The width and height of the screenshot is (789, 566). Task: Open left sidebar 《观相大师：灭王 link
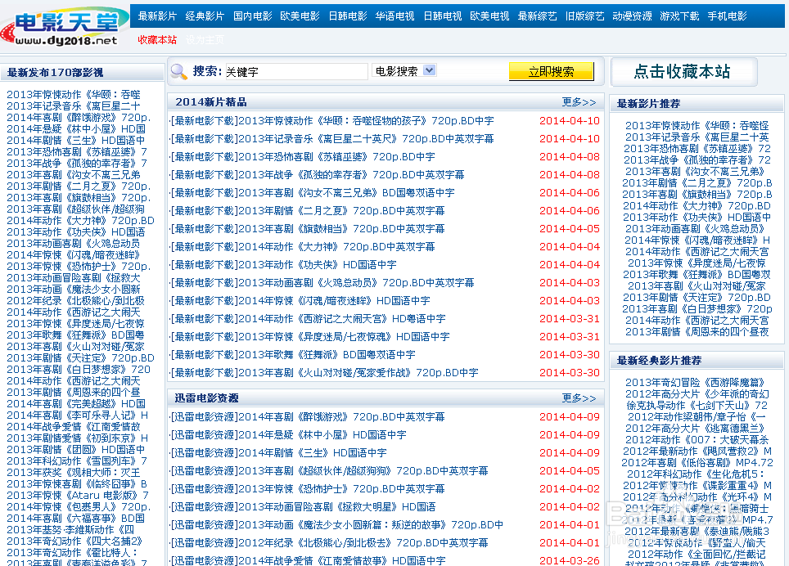pyautogui.click(x=74, y=473)
